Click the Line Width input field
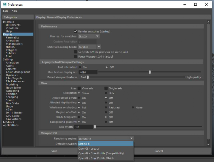 click(x=84, y=127)
